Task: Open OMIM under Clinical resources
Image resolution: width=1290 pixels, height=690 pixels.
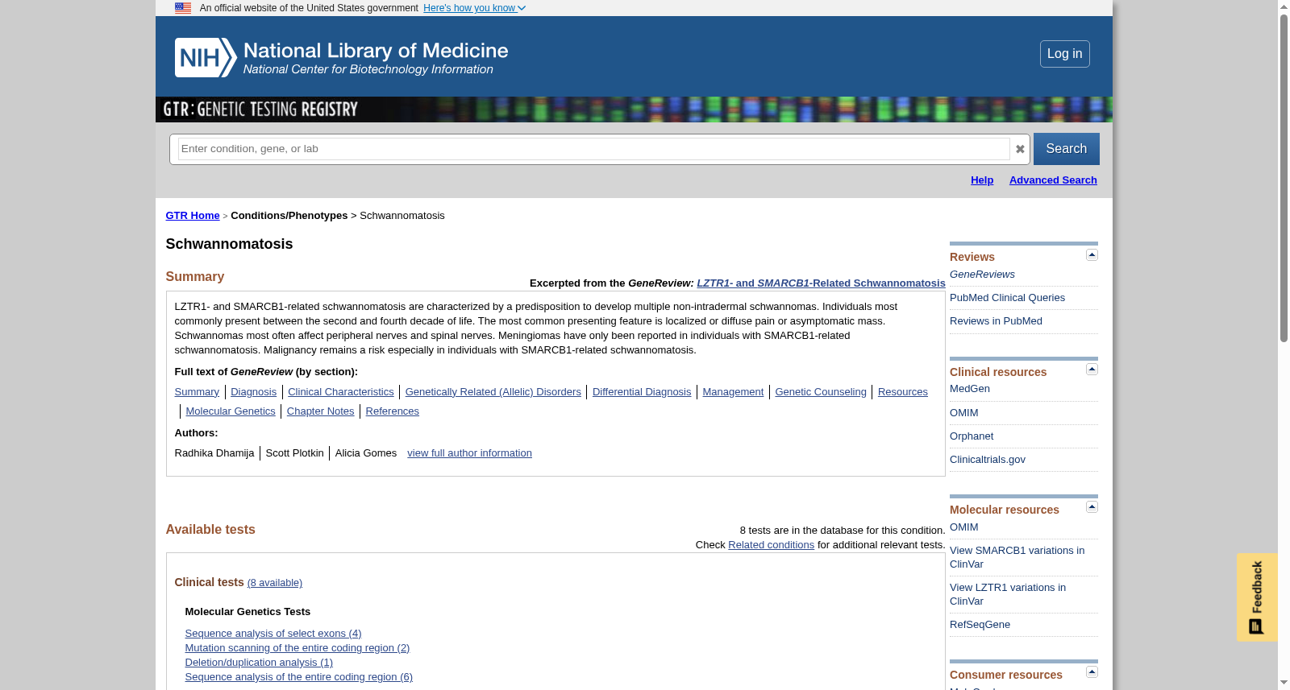Action: tap(964, 413)
